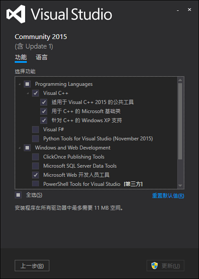The height and width of the screenshot is (279, 199).
Task: Select 用于 C++ 的 Microsoft 基础类 label
Action: click(x=86, y=111)
